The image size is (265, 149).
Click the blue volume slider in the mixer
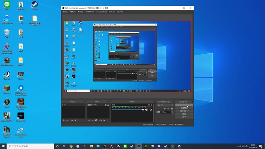click(128, 110)
